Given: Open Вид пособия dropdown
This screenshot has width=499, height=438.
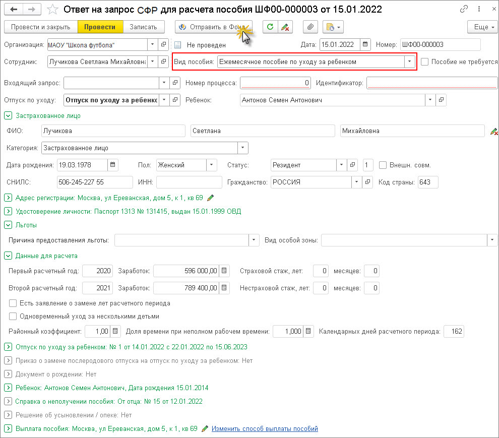Looking at the screenshot, I should pos(410,62).
